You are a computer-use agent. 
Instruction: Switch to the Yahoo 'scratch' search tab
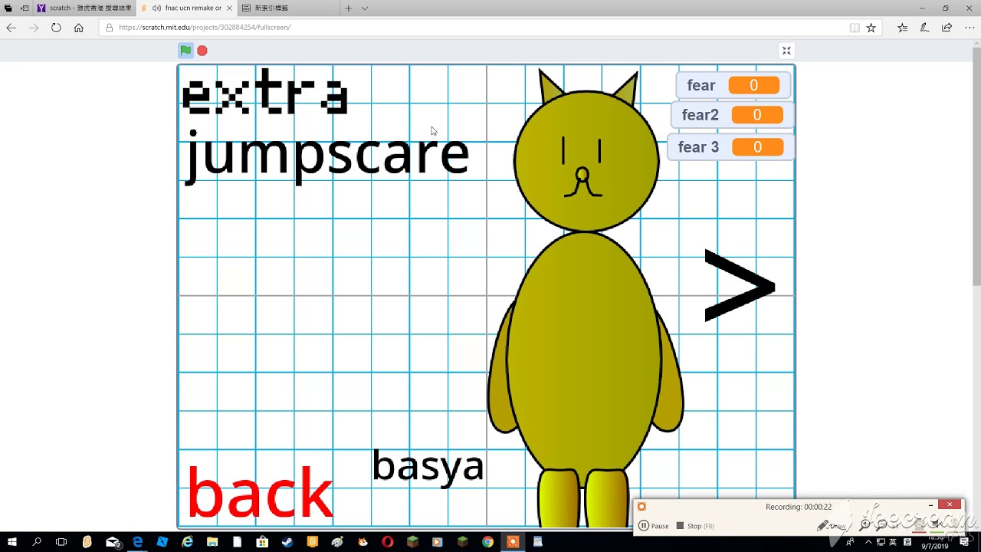84,8
